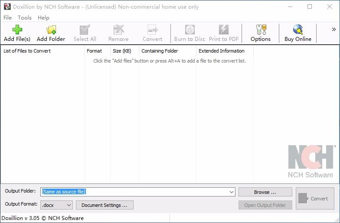The height and width of the screenshot is (223, 340).
Task: Expand the Output Folder dropdown arrow
Action: pyautogui.click(x=232, y=192)
